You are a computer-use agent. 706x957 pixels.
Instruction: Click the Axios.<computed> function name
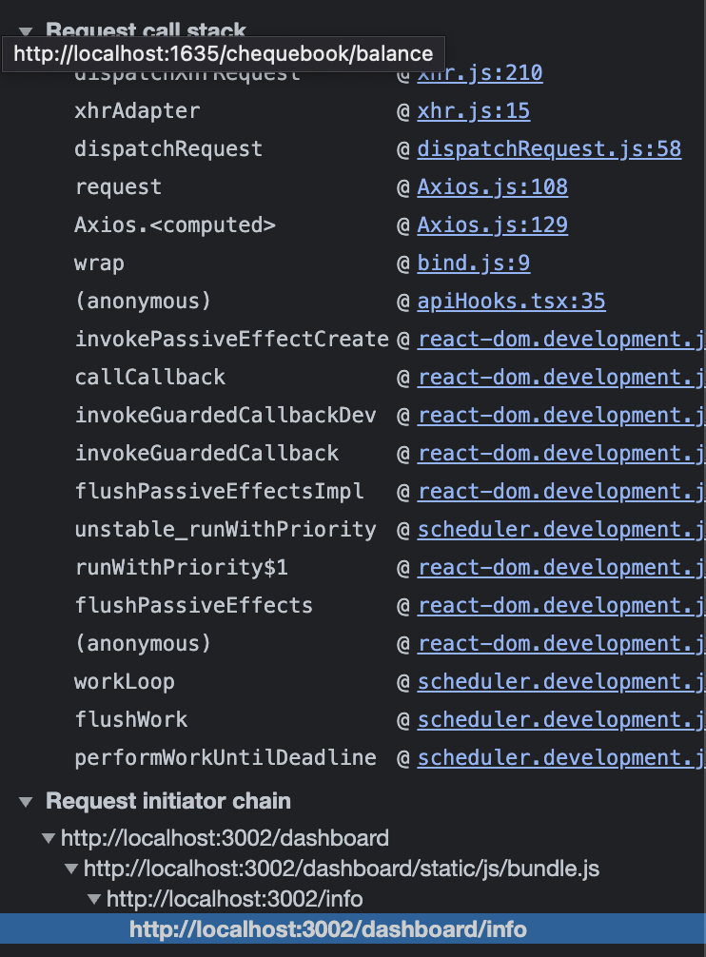(175, 225)
